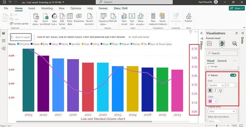Open Build visual fields pane icon
This screenshot has height=127, width=246.
point(209,44)
